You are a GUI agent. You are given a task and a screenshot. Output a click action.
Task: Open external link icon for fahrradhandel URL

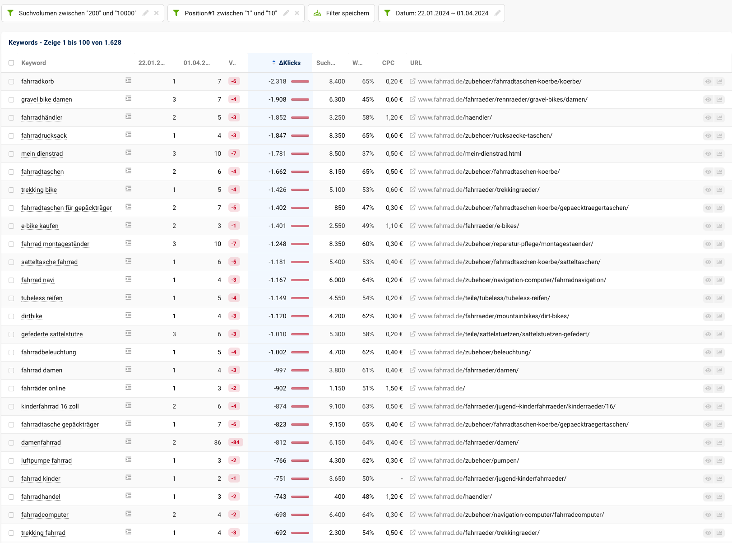[412, 497]
